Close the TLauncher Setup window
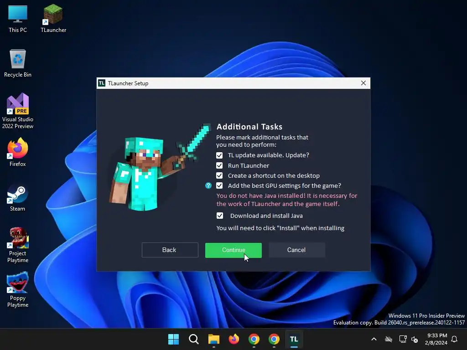Viewport: 467px width, 350px height. [363, 83]
